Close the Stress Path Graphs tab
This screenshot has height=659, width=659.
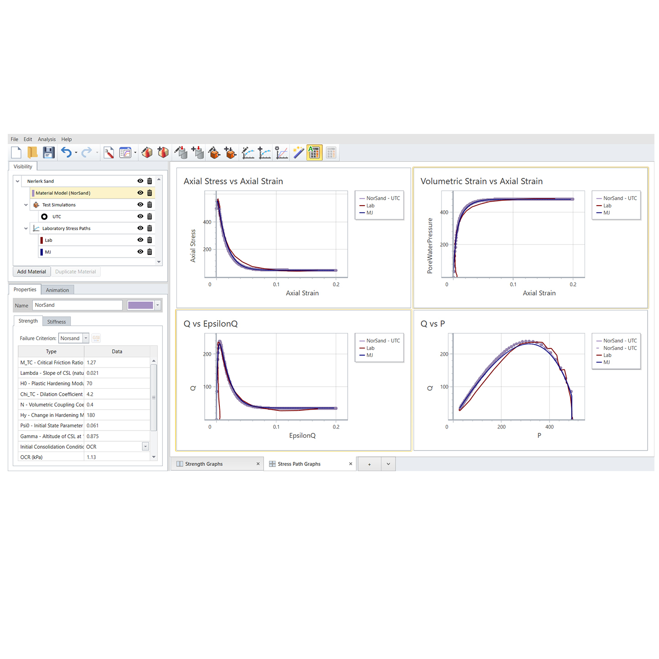point(351,464)
